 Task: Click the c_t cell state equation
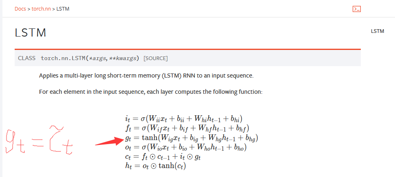click(x=163, y=157)
